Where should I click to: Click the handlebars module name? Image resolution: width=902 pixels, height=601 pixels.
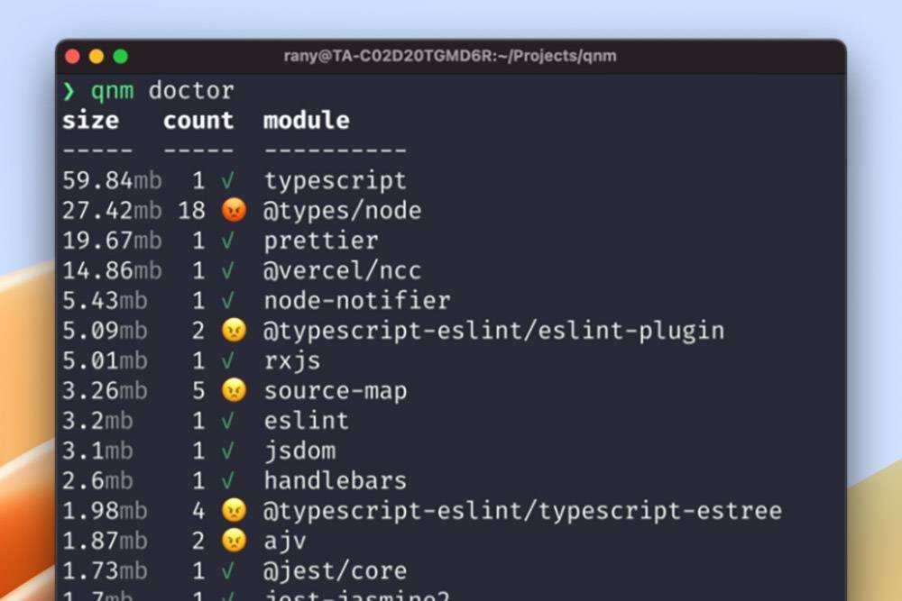(336, 480)
